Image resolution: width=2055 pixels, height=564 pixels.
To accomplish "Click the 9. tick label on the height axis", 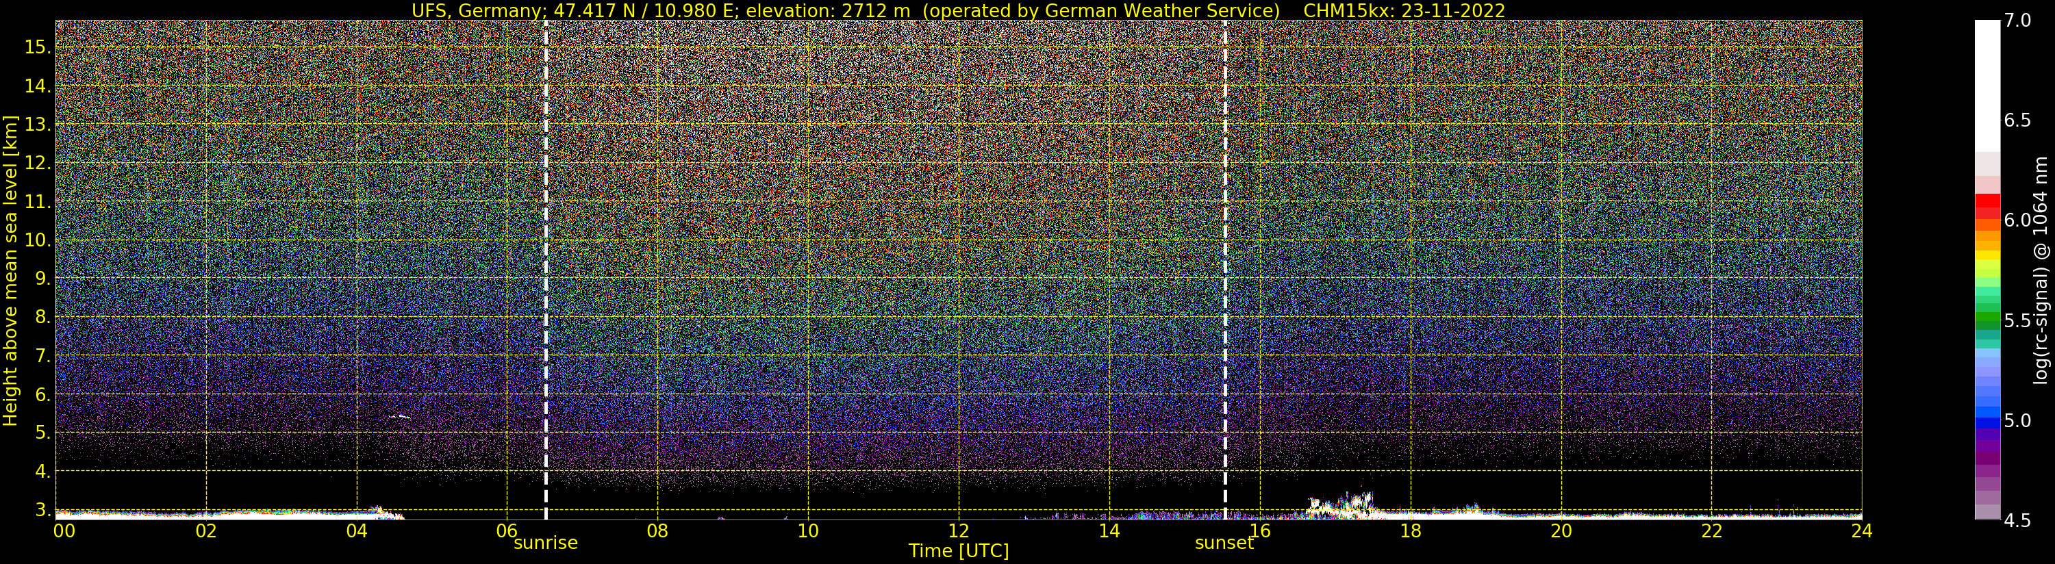I will point(43,279).
